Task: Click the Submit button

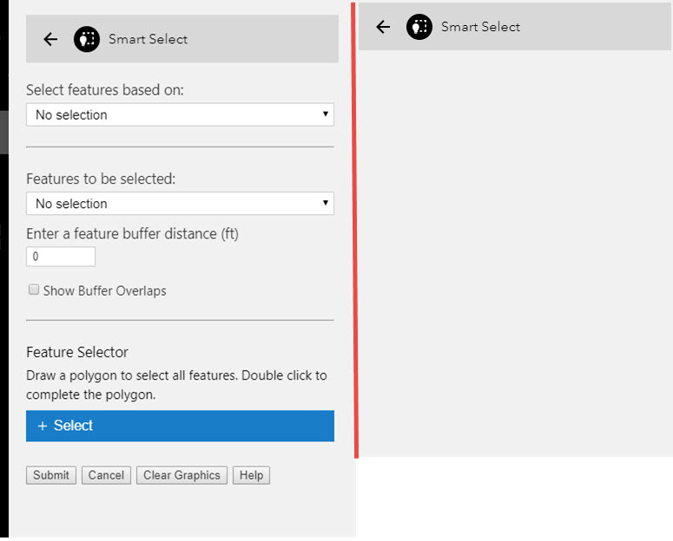Action: [x=51, y=475]
